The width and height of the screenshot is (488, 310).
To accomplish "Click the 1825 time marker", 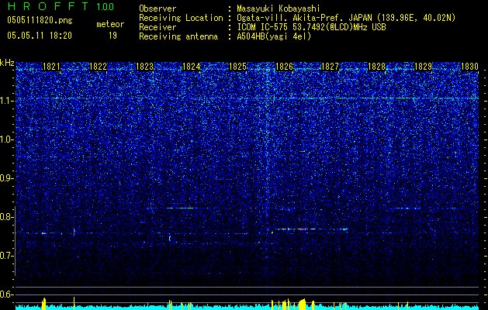I will click(237, 67).
